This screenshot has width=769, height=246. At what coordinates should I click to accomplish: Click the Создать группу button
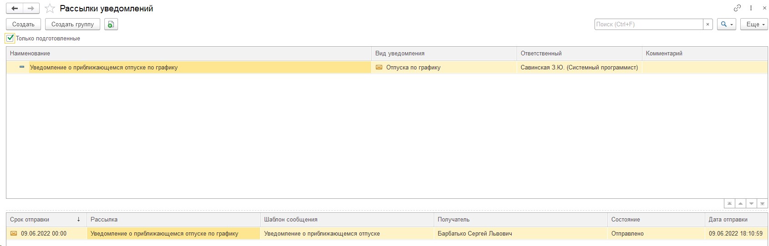pyautogui.click(x=72, y=24)
